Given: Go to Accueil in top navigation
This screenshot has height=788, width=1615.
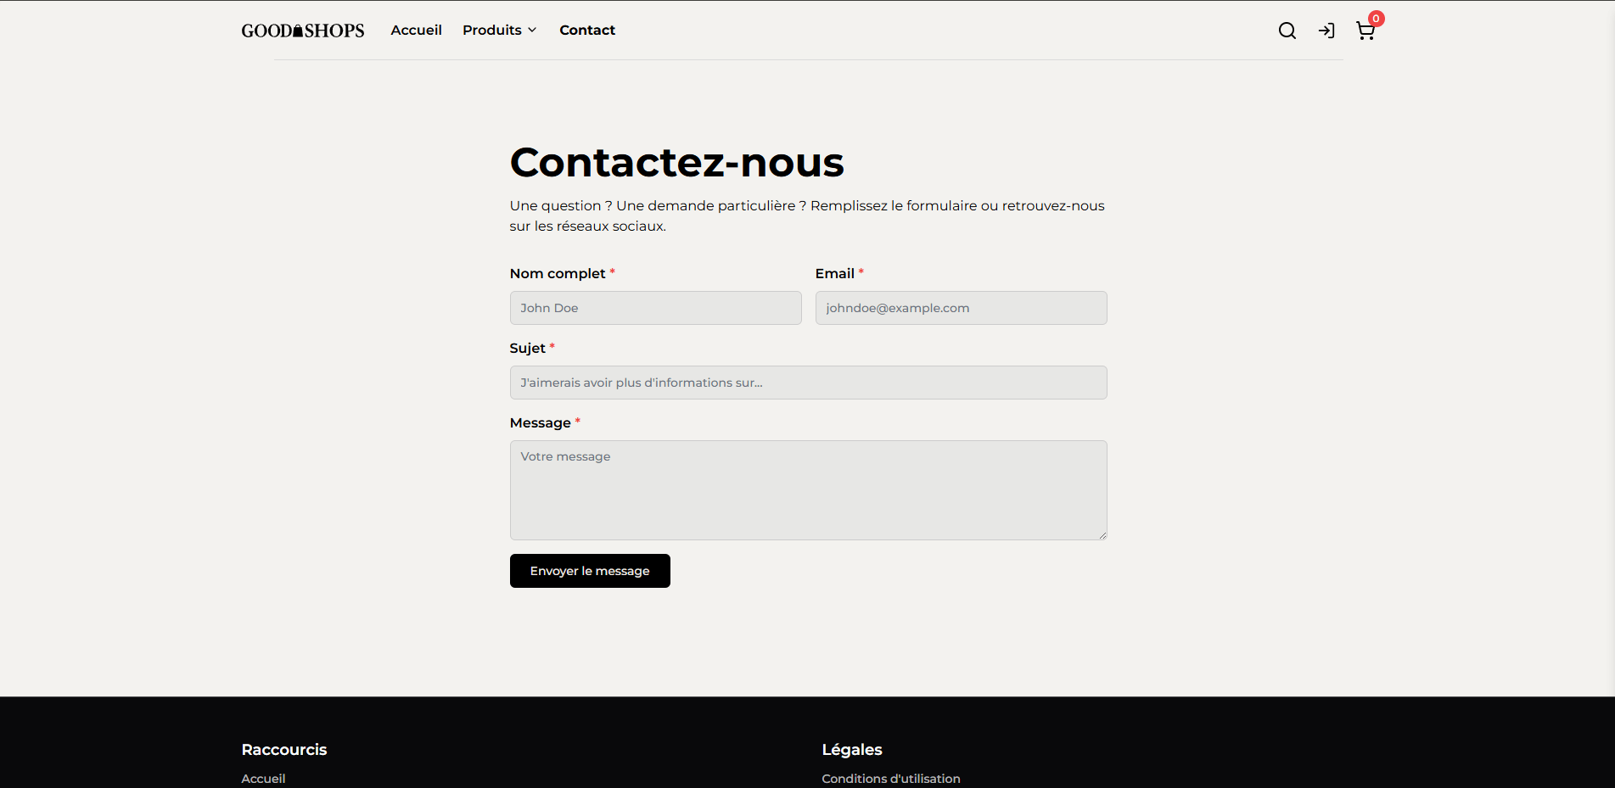Looking at the screenshot, I should (x=416, y=31).
